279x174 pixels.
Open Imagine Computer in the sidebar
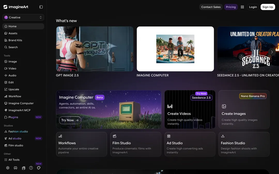[x=23, y=103]
